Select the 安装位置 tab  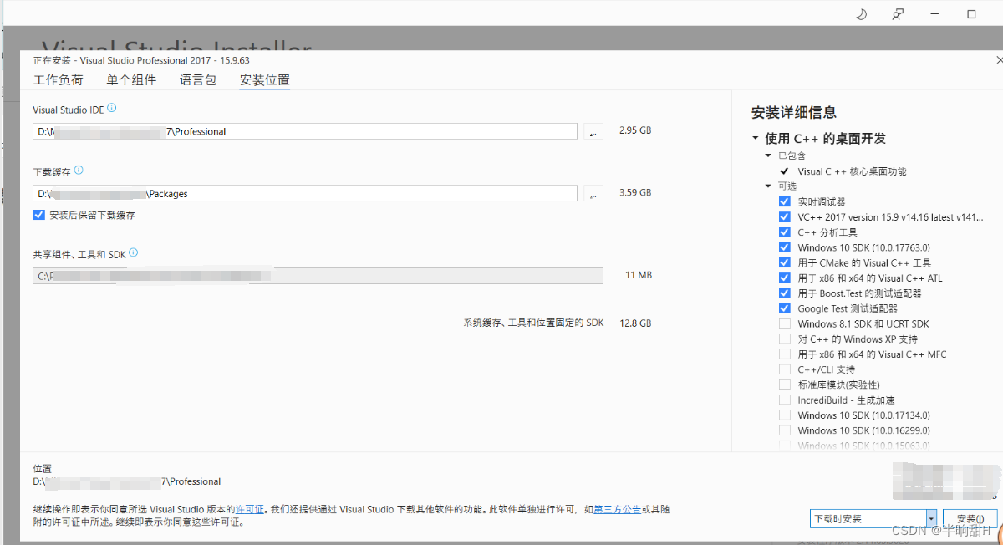coord(265,80)
